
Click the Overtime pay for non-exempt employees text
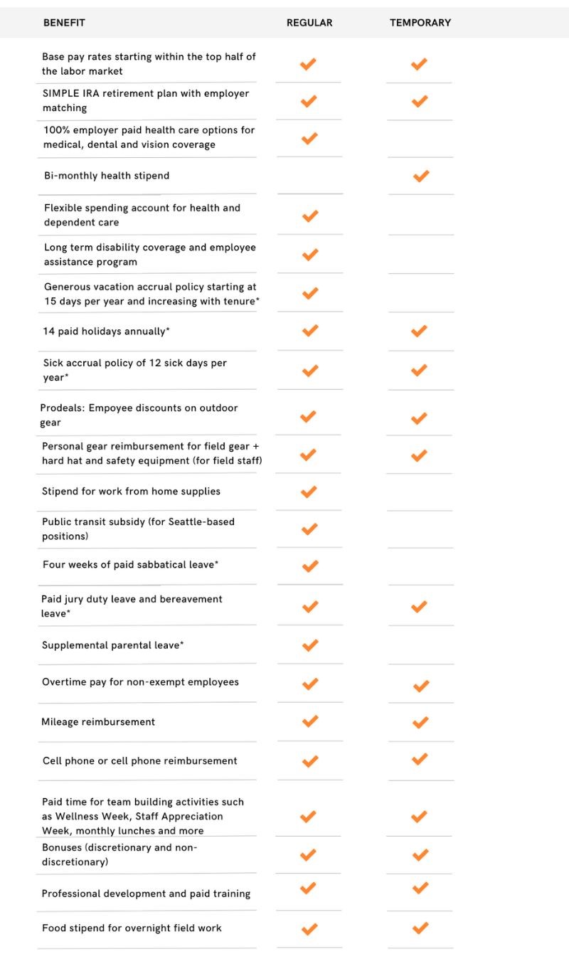(x=140, y=682)
